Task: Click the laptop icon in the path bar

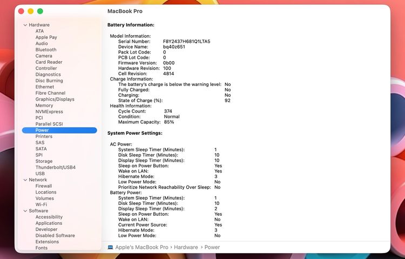Action: [x=110, y=247]
